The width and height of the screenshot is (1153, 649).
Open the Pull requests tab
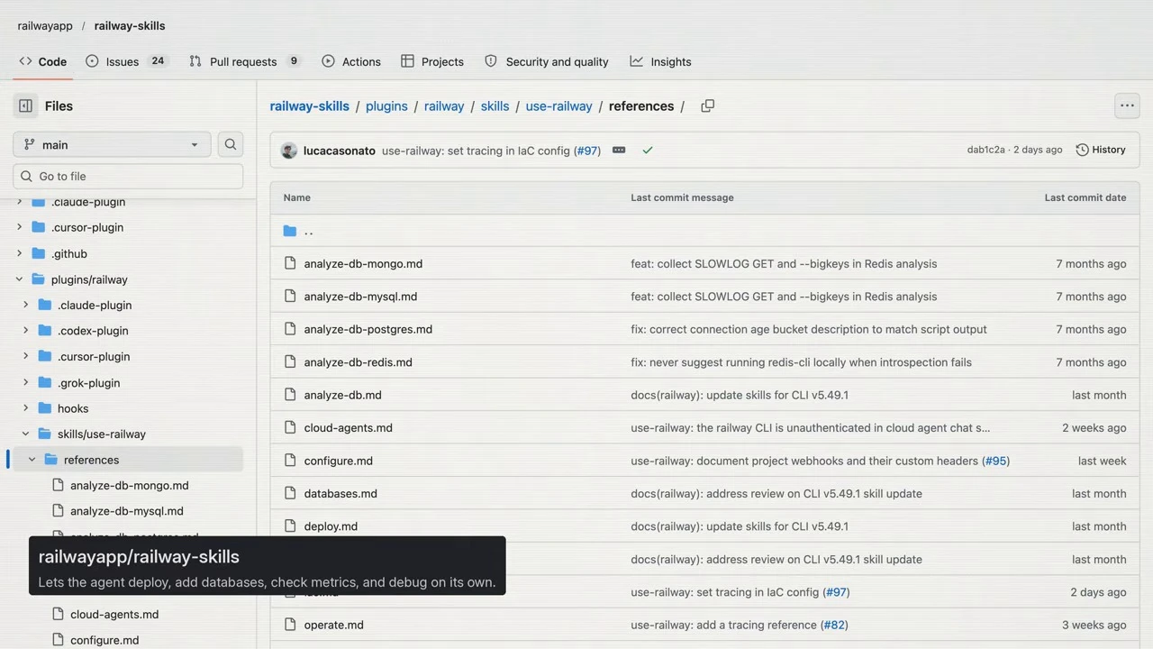tap(245, 61)
